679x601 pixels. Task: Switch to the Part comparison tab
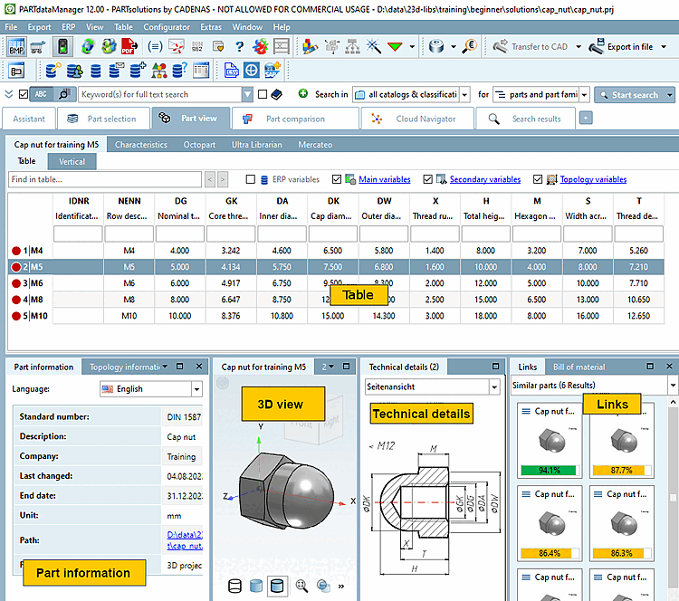(x=297, y=119)
